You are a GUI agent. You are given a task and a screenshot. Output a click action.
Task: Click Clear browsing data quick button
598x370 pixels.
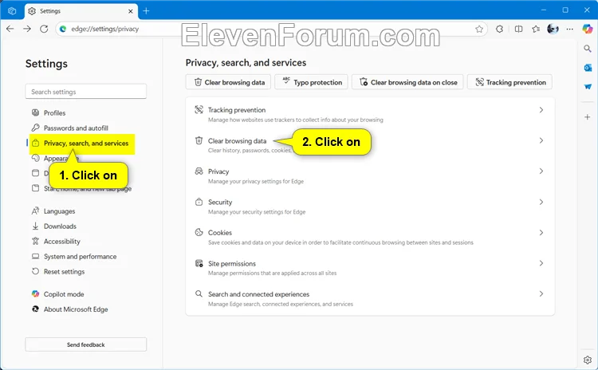click(228, 82)
